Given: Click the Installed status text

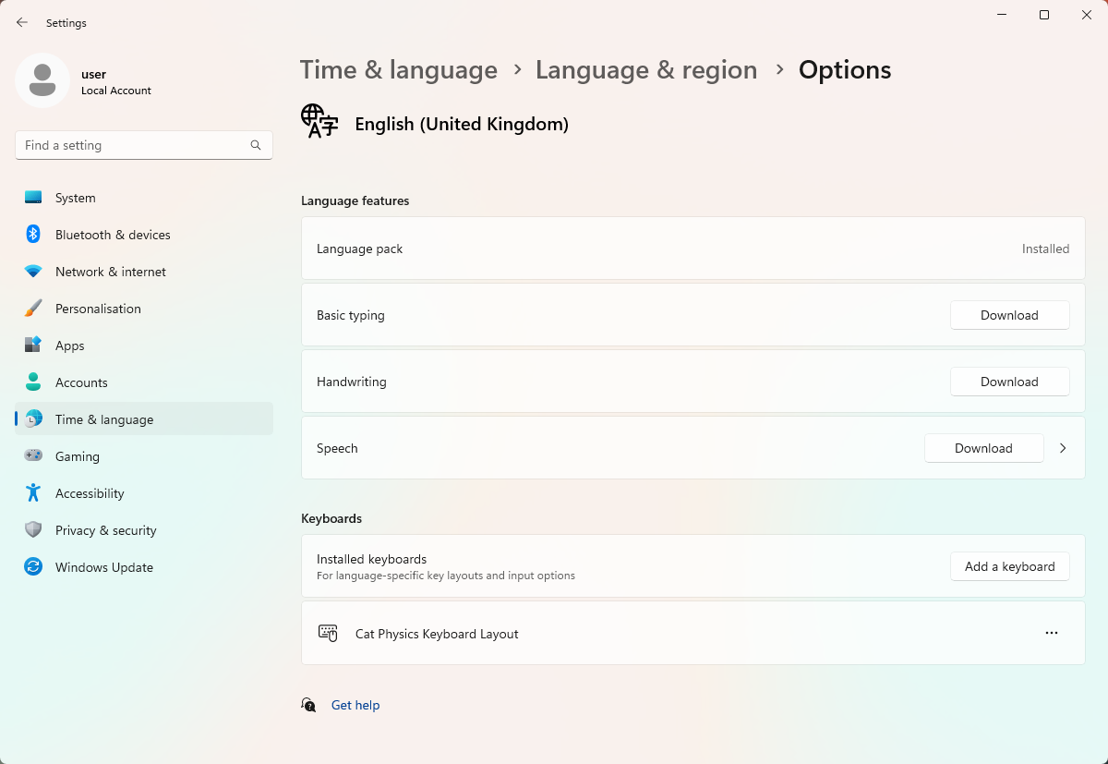Looking at the screenshot, I should [1045, 249].
